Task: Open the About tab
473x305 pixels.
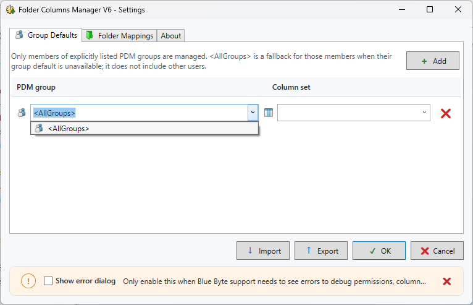Action: tap(171, 36)
